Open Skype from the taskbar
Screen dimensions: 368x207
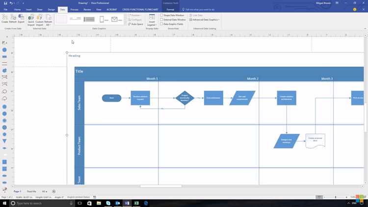coord(108,203)
